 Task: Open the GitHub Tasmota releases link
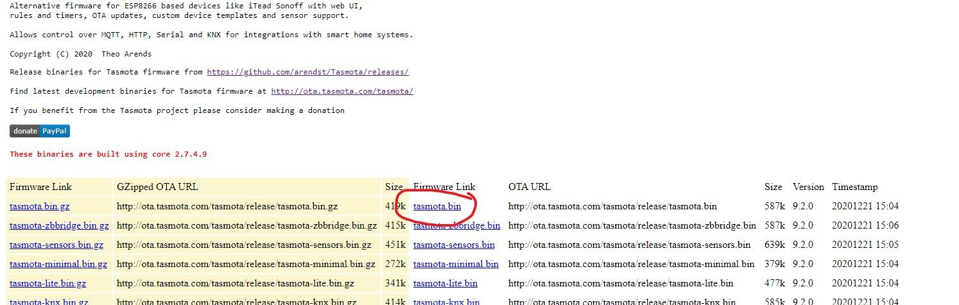[x=307, y=72]
